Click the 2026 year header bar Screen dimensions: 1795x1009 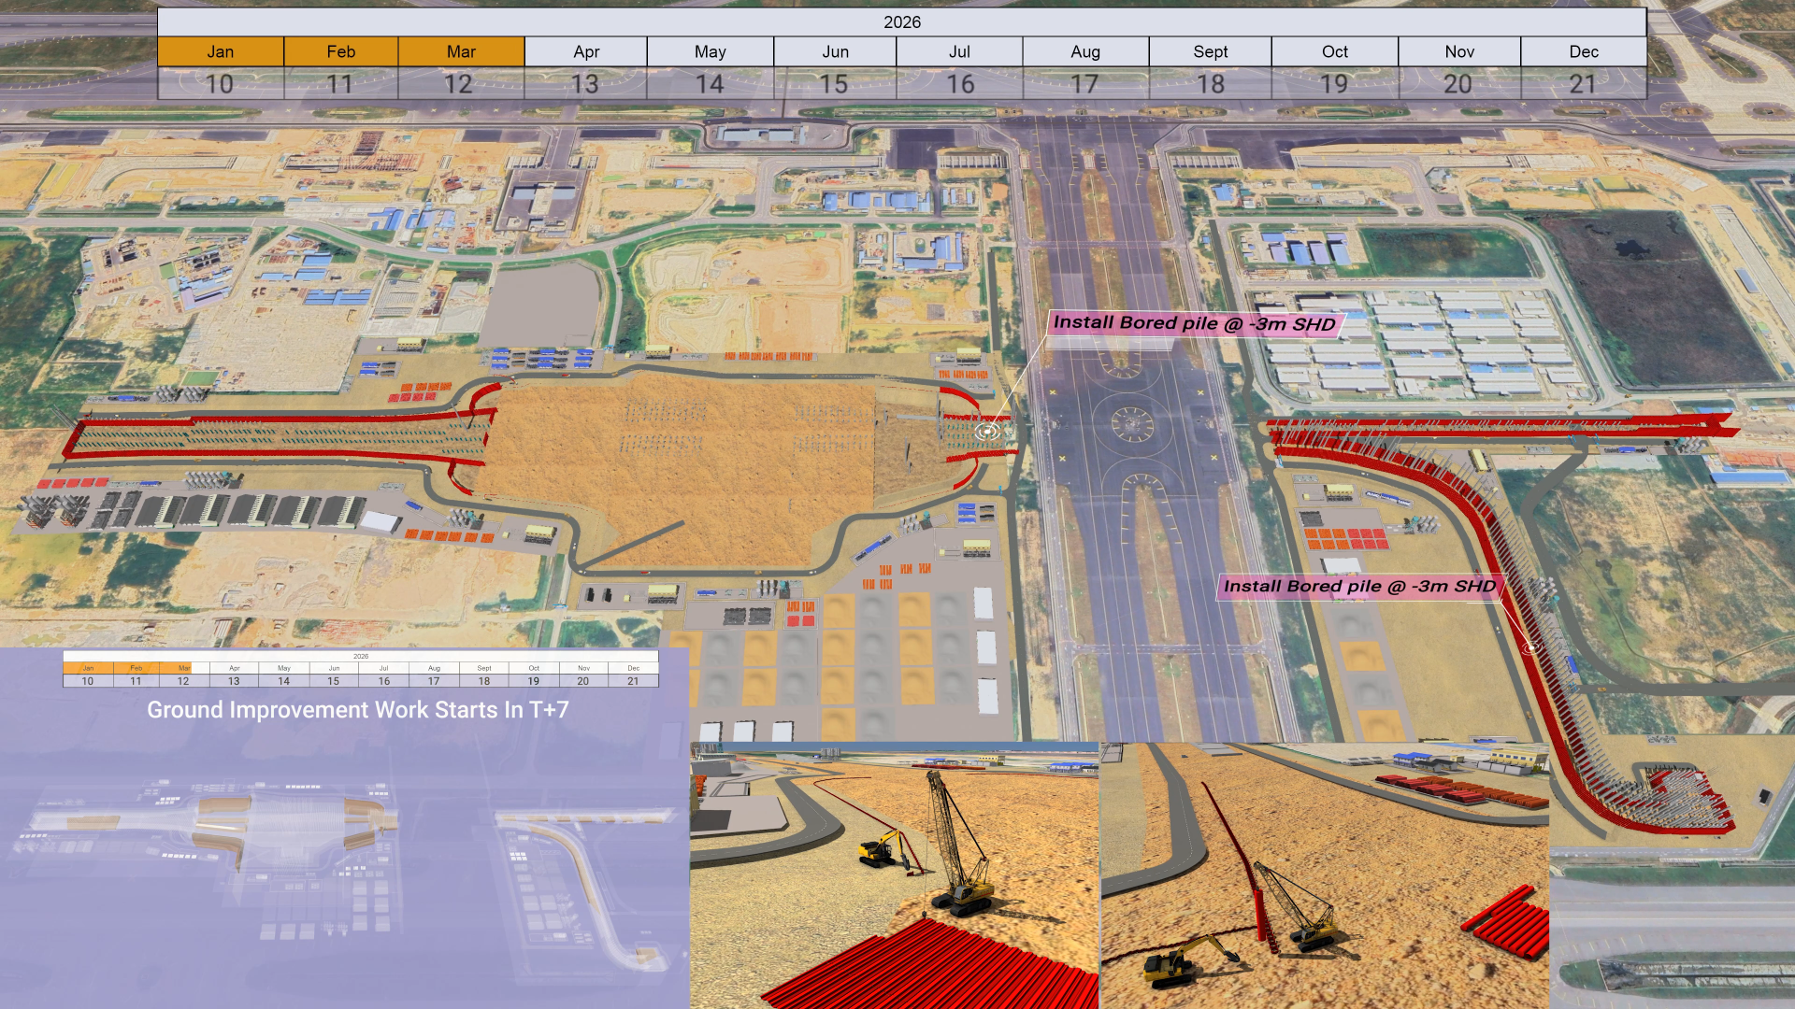coord(901,21)
